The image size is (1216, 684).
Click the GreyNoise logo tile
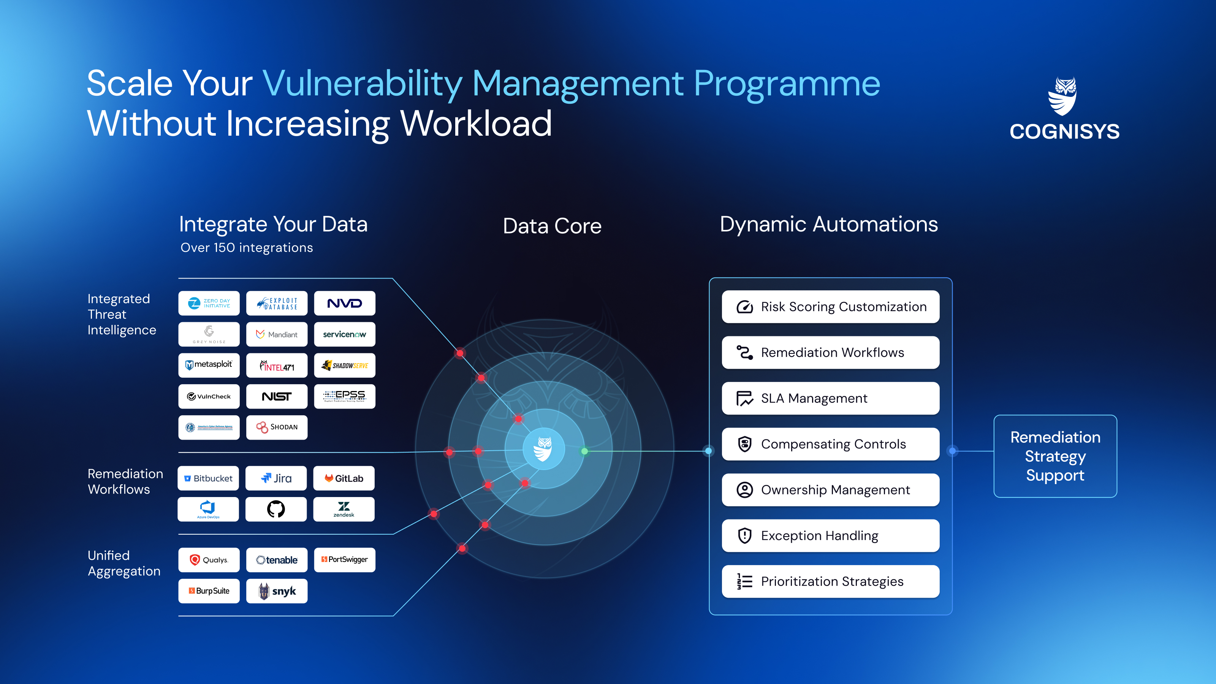click(x=209, y=334)
